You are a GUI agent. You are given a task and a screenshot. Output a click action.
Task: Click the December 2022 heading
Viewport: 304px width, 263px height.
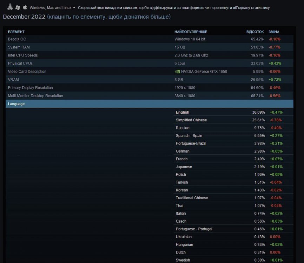pyautogui.click(x=24, y=16)
